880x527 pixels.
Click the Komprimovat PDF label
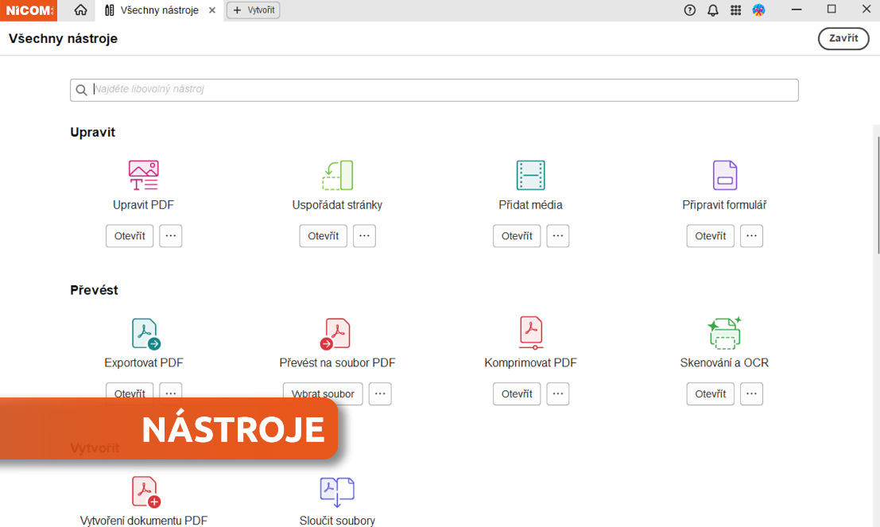530,362
